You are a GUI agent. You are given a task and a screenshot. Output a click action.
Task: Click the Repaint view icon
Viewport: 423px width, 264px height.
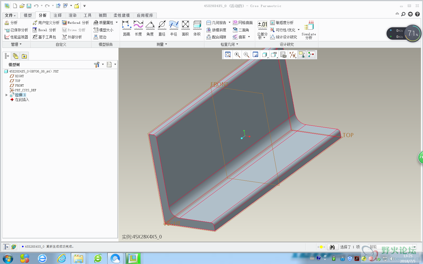(x=255, y=55)
